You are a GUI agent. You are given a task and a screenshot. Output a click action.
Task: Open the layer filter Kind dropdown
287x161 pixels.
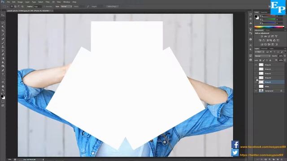click(x=259, y=52)
